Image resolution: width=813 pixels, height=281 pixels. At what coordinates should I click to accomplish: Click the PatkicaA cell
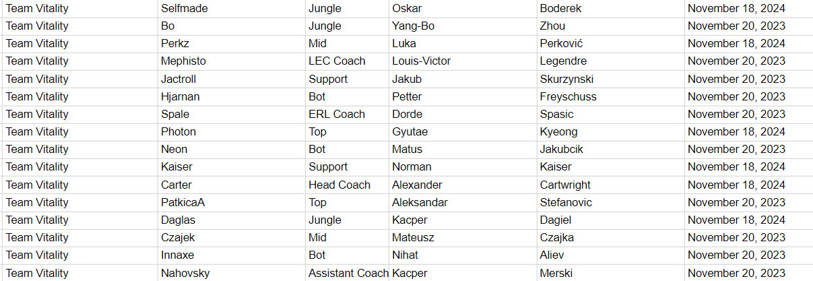231,203
